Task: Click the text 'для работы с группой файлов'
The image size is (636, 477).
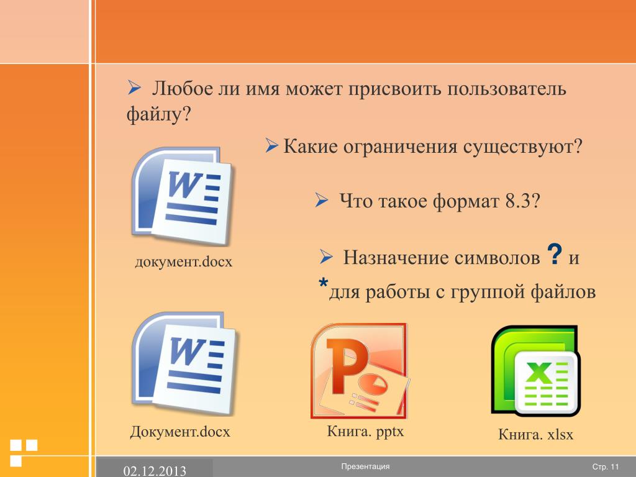Action: click(462, 292)
